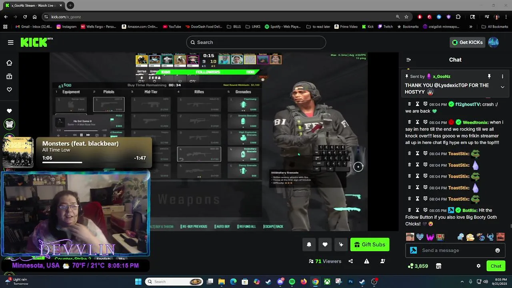Open Spotify from the Windows taskbar
512x288 pixels.
292,282
